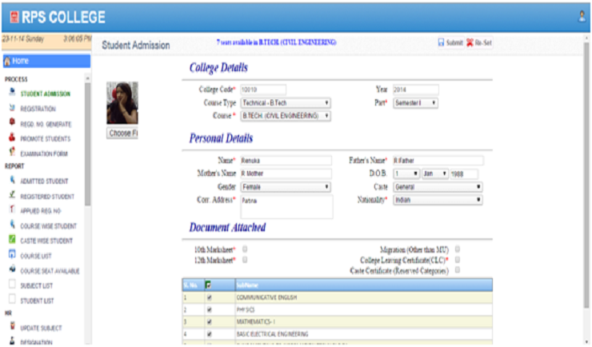Tick the 10th Marksheet checkbox
Screen dimensions: 592x347
coord(245,249)
